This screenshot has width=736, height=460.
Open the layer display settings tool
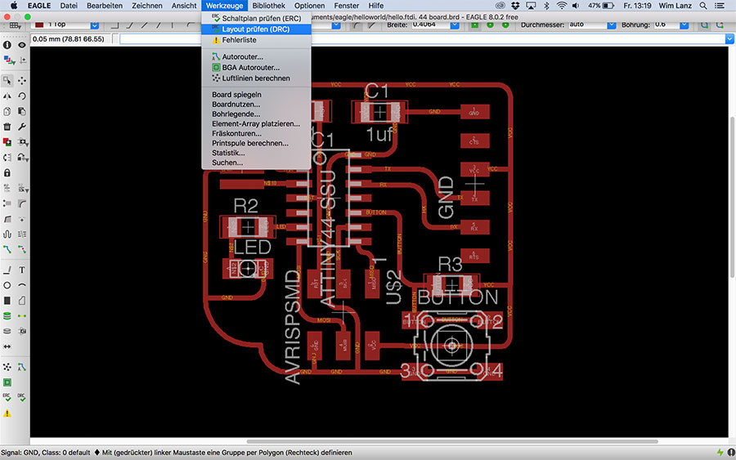7,60
